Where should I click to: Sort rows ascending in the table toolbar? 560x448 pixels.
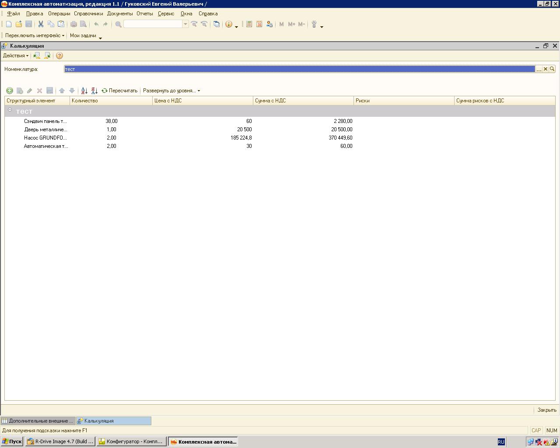point(84,91)
